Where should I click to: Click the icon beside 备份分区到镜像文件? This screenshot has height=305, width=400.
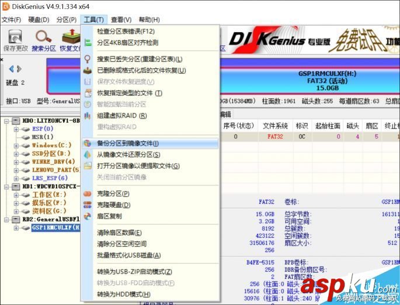tap(88, 143)
